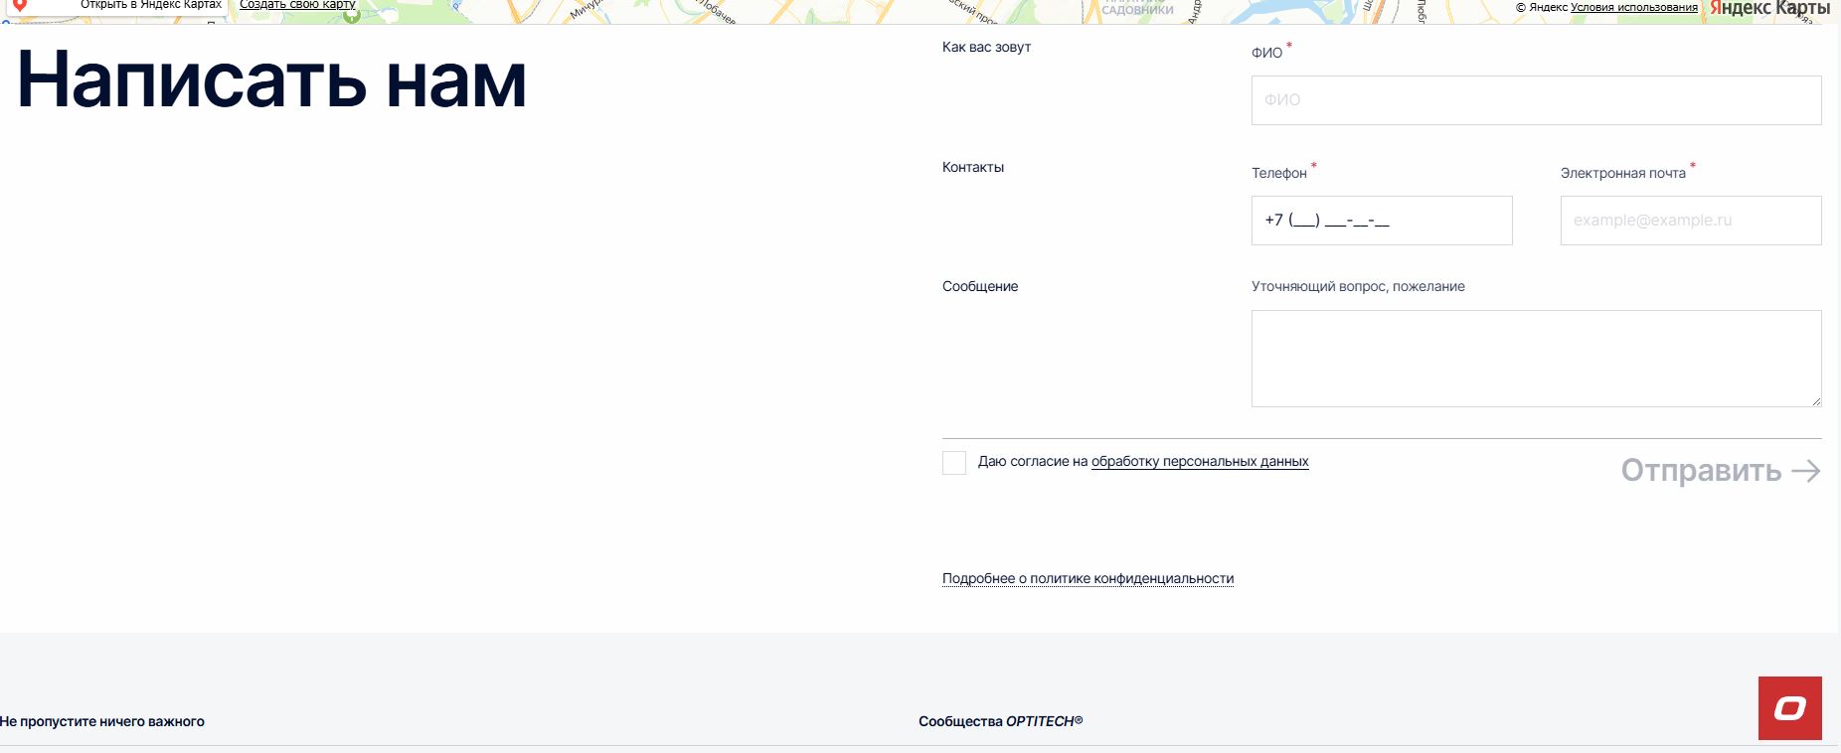1841x753 pixels.
Task: Focus the ФИО input field
Action: point(1536,100)
